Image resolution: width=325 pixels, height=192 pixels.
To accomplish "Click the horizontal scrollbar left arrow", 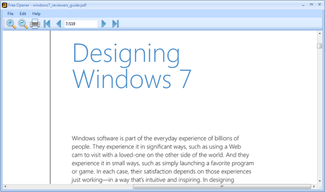I will pyautogui.click(x=5, y=186).
